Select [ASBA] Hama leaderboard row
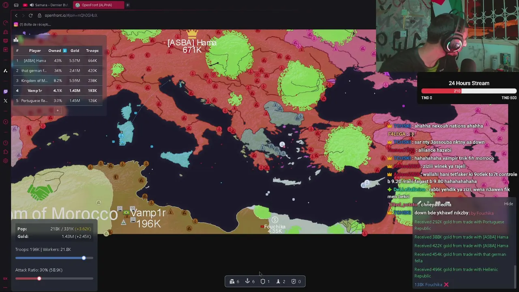This screenshot has height=292, width=519. tap(57, 60)
